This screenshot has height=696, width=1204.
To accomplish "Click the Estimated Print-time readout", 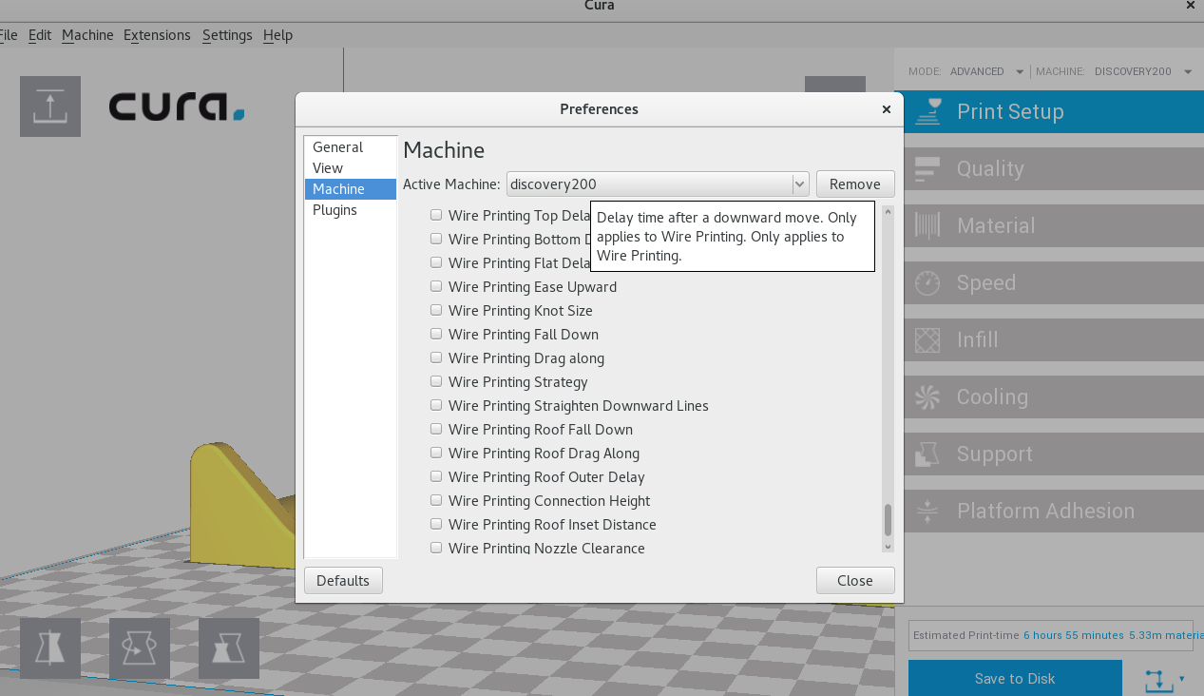I will (1051, 635).
